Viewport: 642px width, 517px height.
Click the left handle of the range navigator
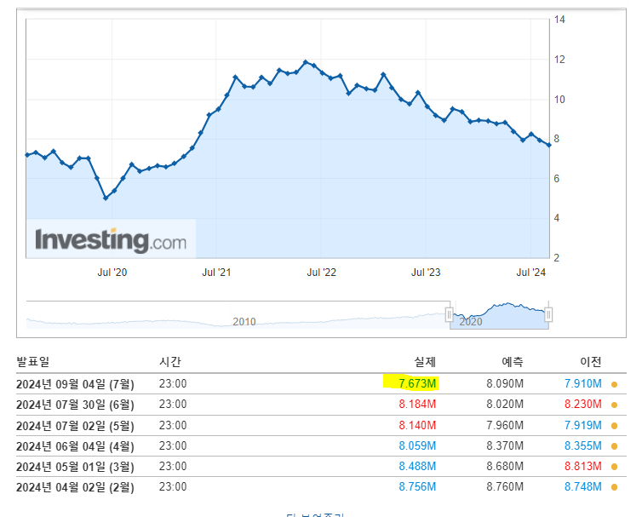450,315
